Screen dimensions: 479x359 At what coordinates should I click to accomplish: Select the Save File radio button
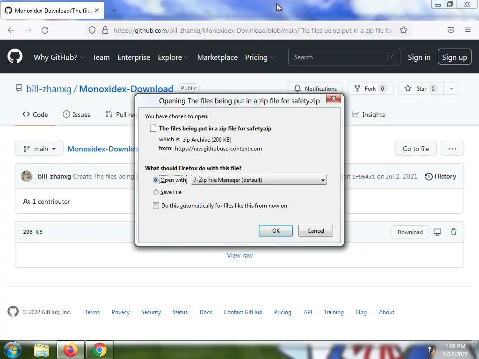[155, 192]
